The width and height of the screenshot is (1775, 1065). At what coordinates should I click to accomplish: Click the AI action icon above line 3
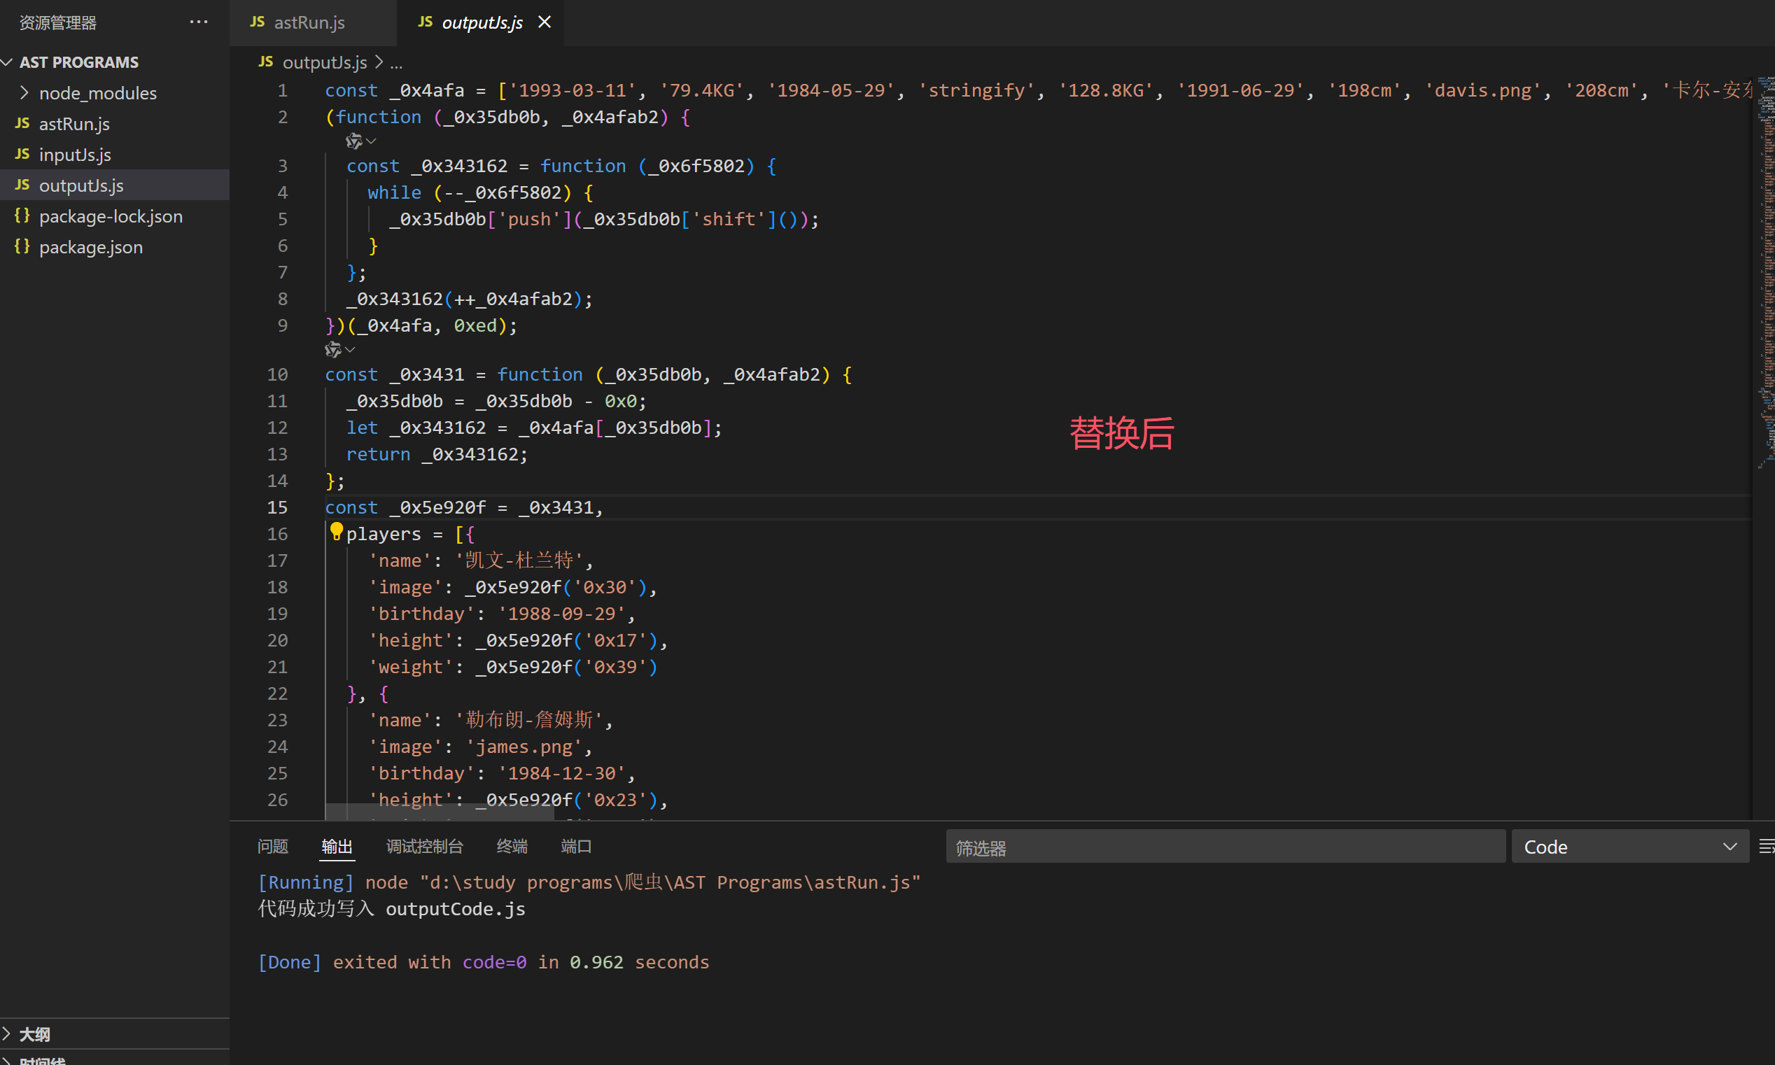pos(354,141)
